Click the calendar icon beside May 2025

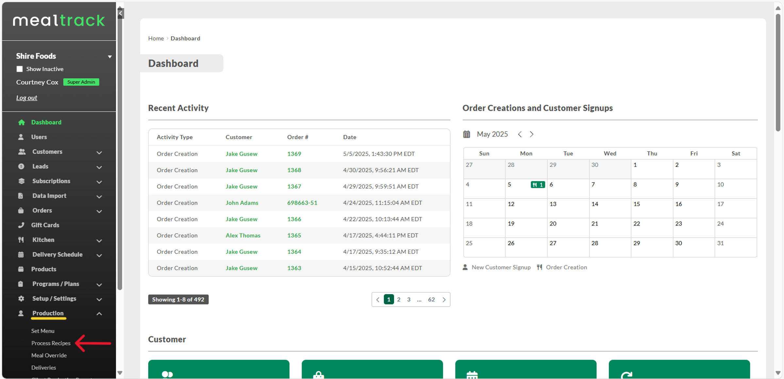click(466, 134)
